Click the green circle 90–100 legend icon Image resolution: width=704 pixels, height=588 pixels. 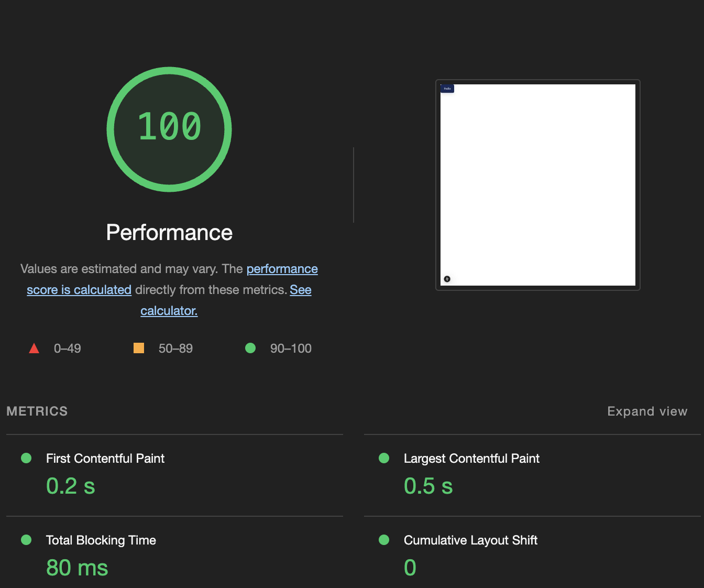[250, 348]
